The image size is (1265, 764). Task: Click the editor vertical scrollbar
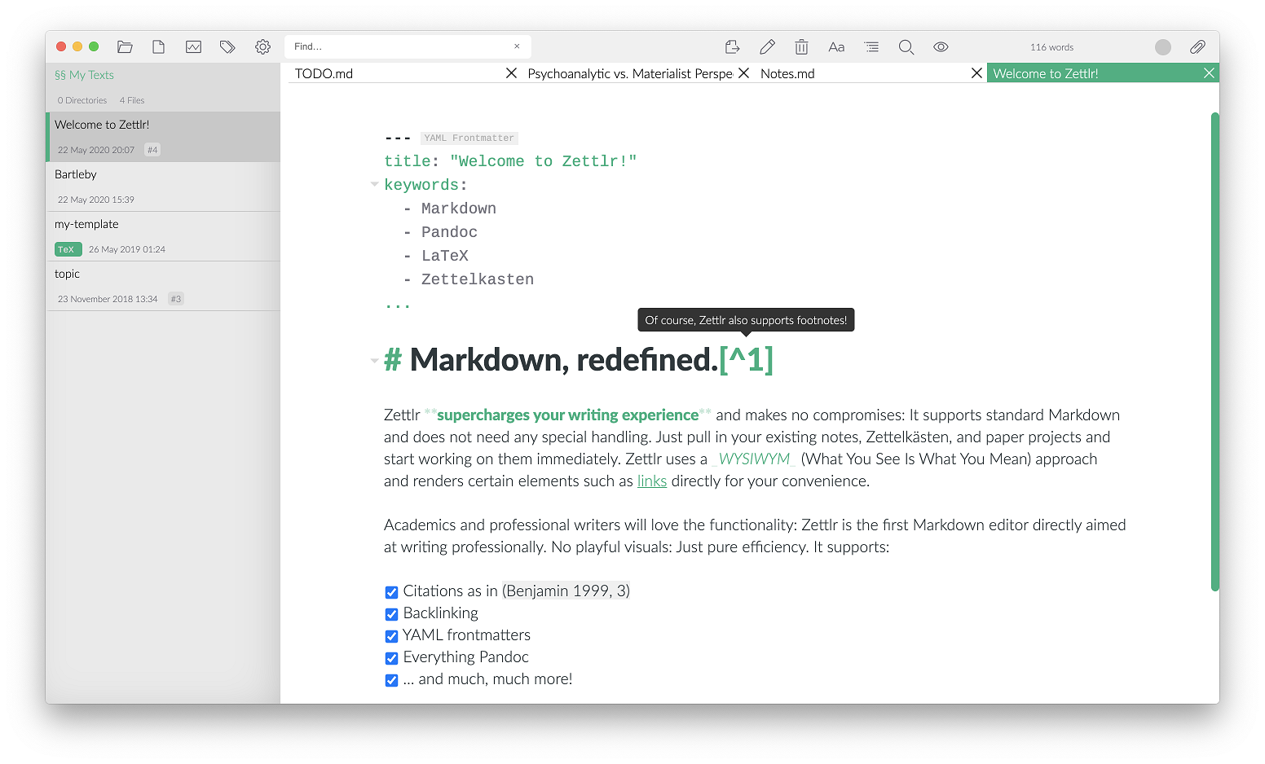point(1214,352)
